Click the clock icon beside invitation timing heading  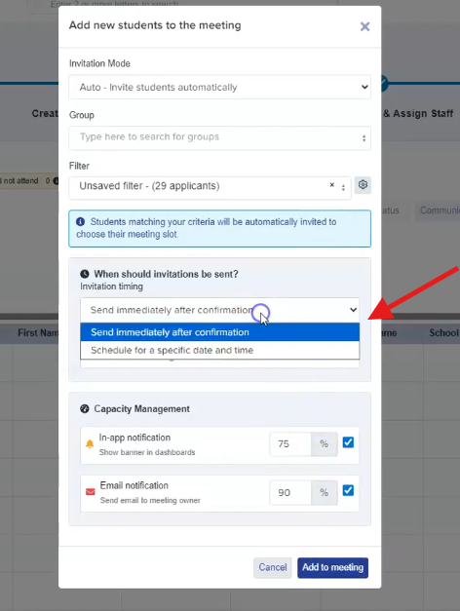(85, 274)
